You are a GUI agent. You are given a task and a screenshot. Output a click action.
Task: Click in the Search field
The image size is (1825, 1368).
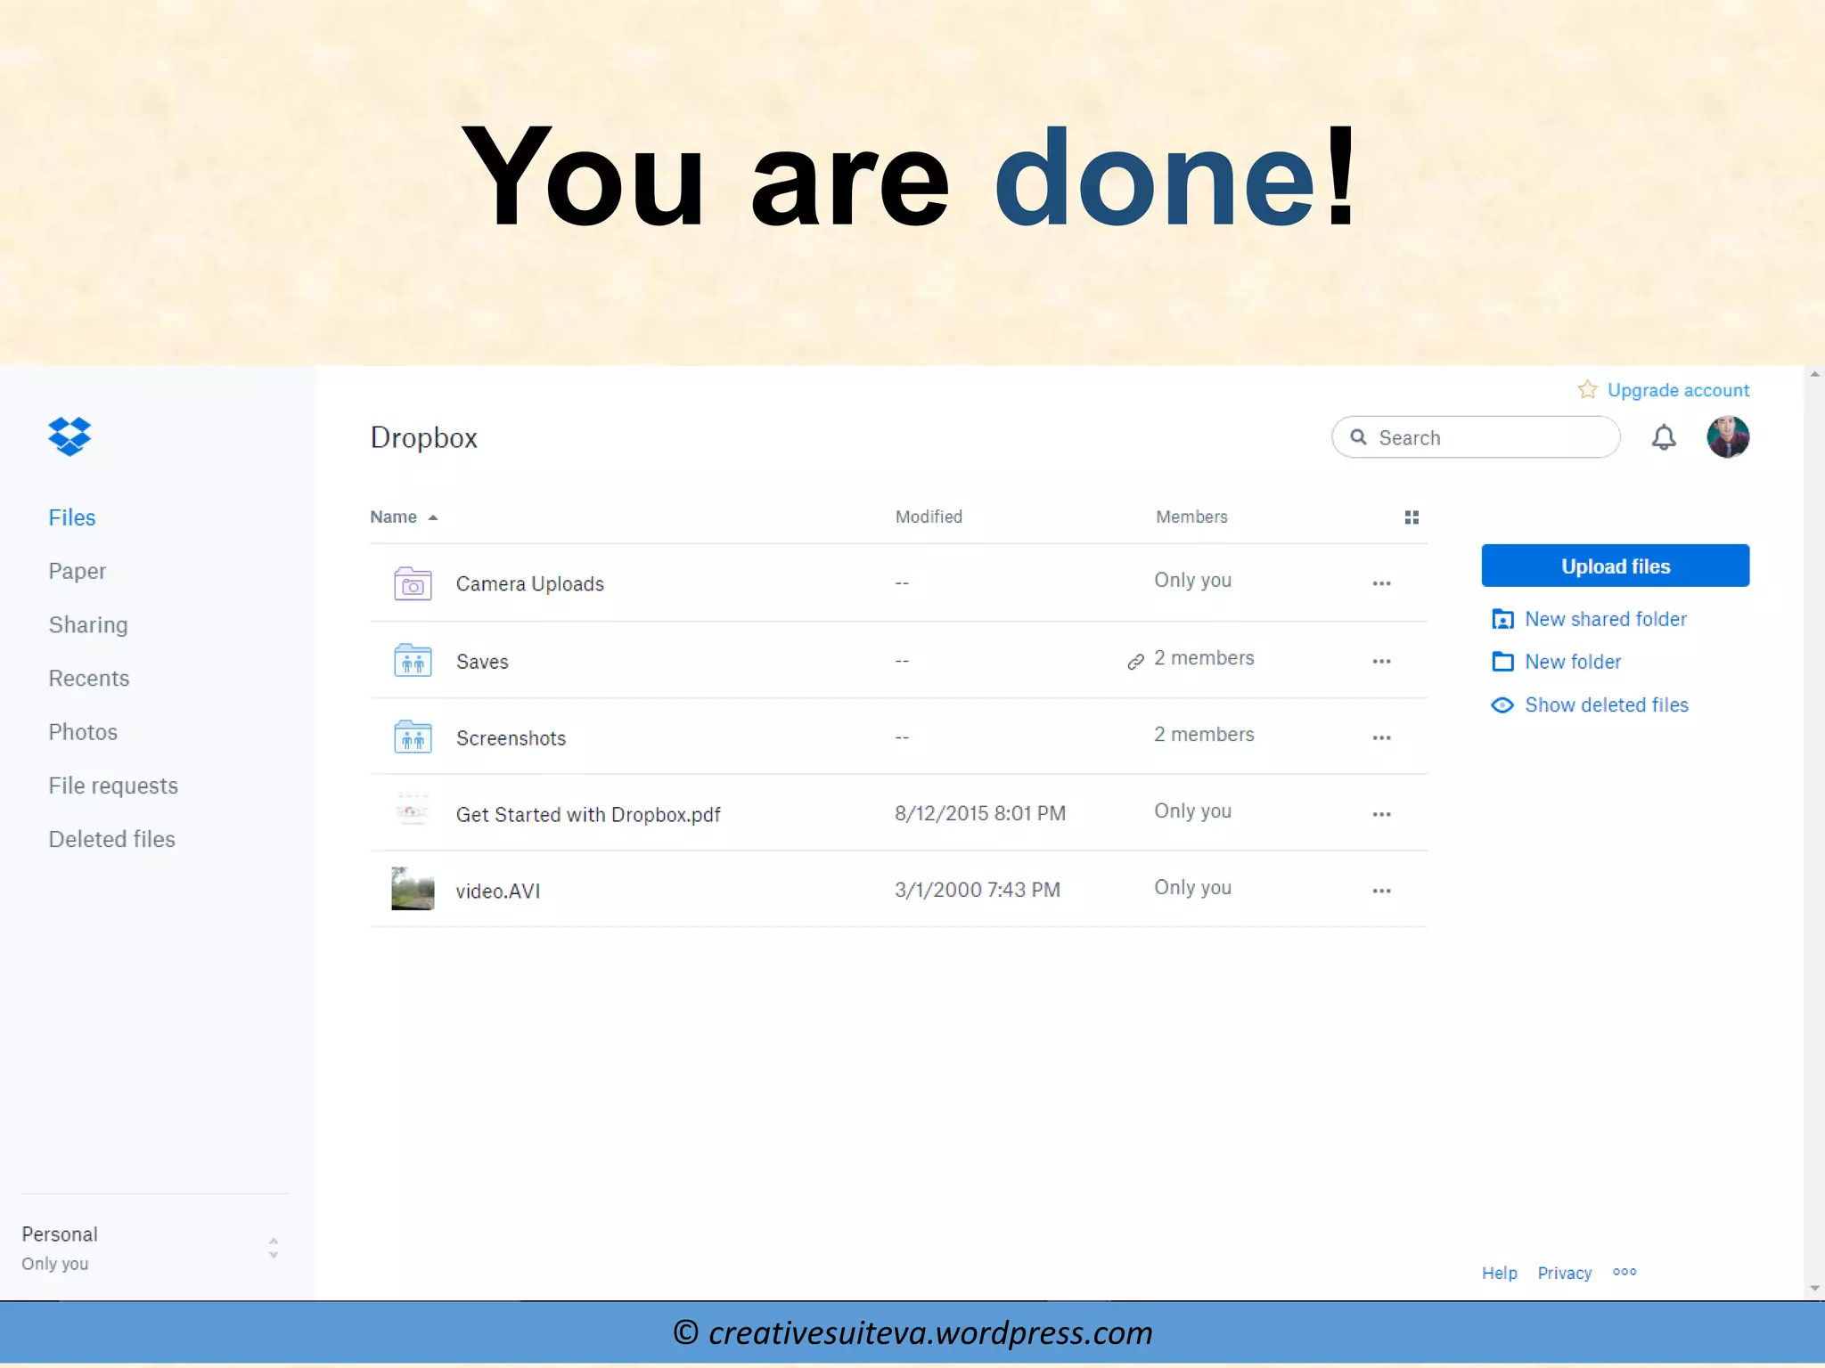[x=1476, y=437]
